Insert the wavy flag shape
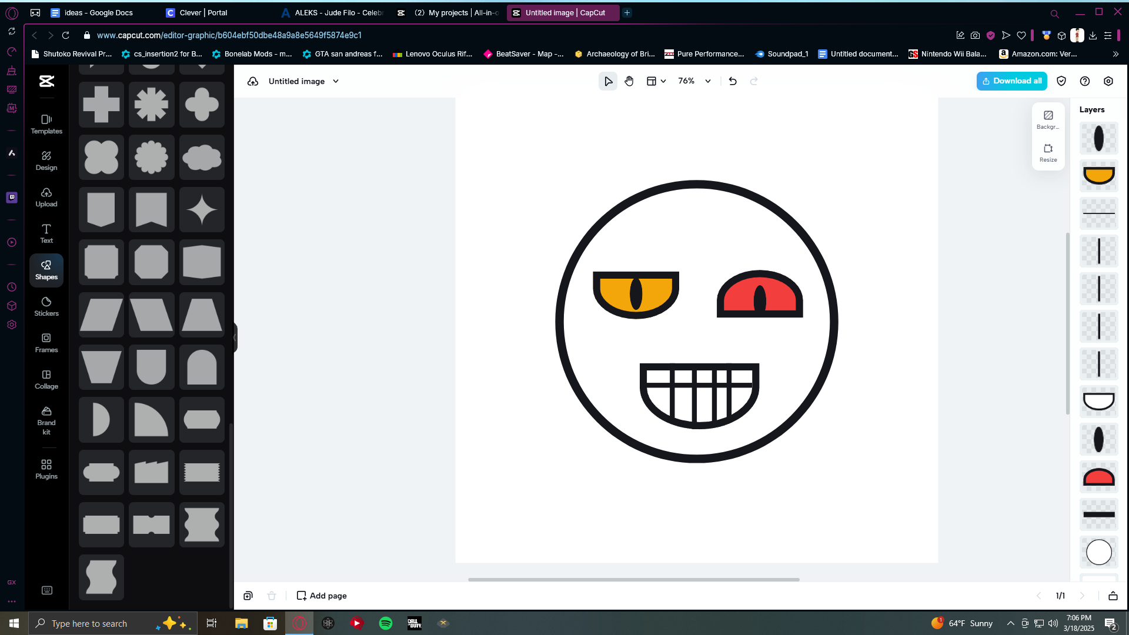 tap(101, 577)
